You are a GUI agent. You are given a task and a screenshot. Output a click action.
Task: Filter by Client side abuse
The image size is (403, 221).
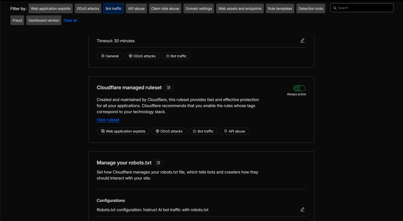pyautogui.click(x=165, y=9)
